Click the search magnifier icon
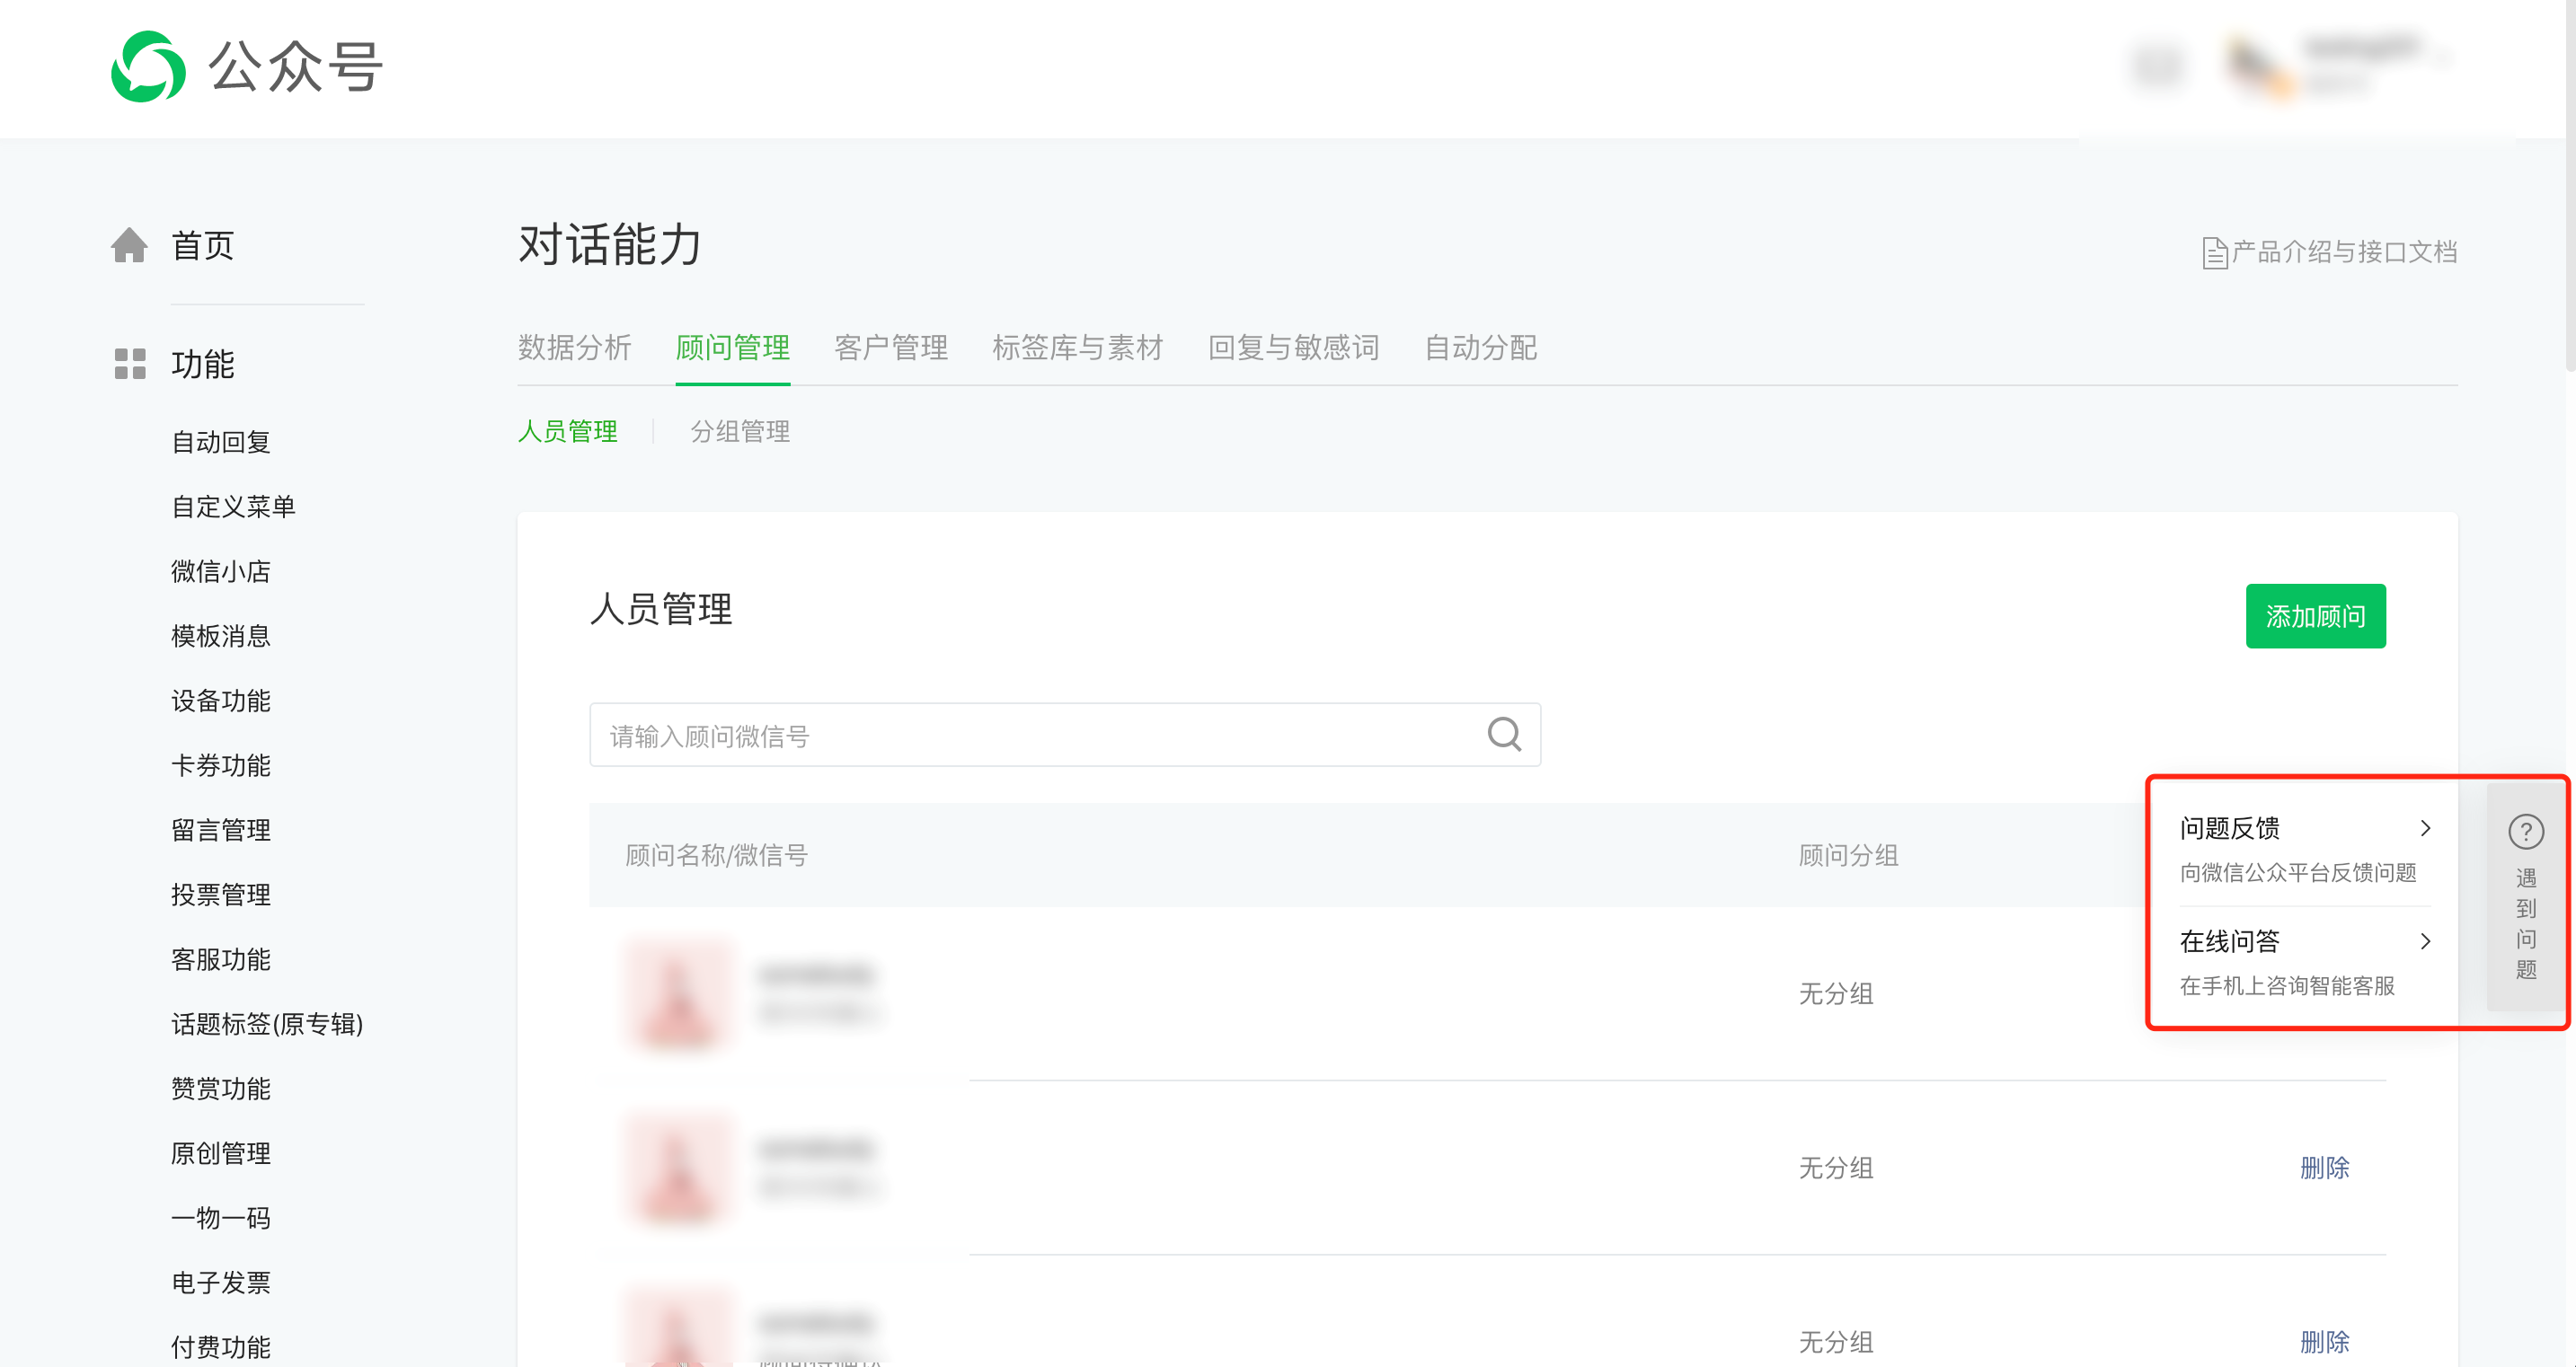 (x=1504, y=735)
